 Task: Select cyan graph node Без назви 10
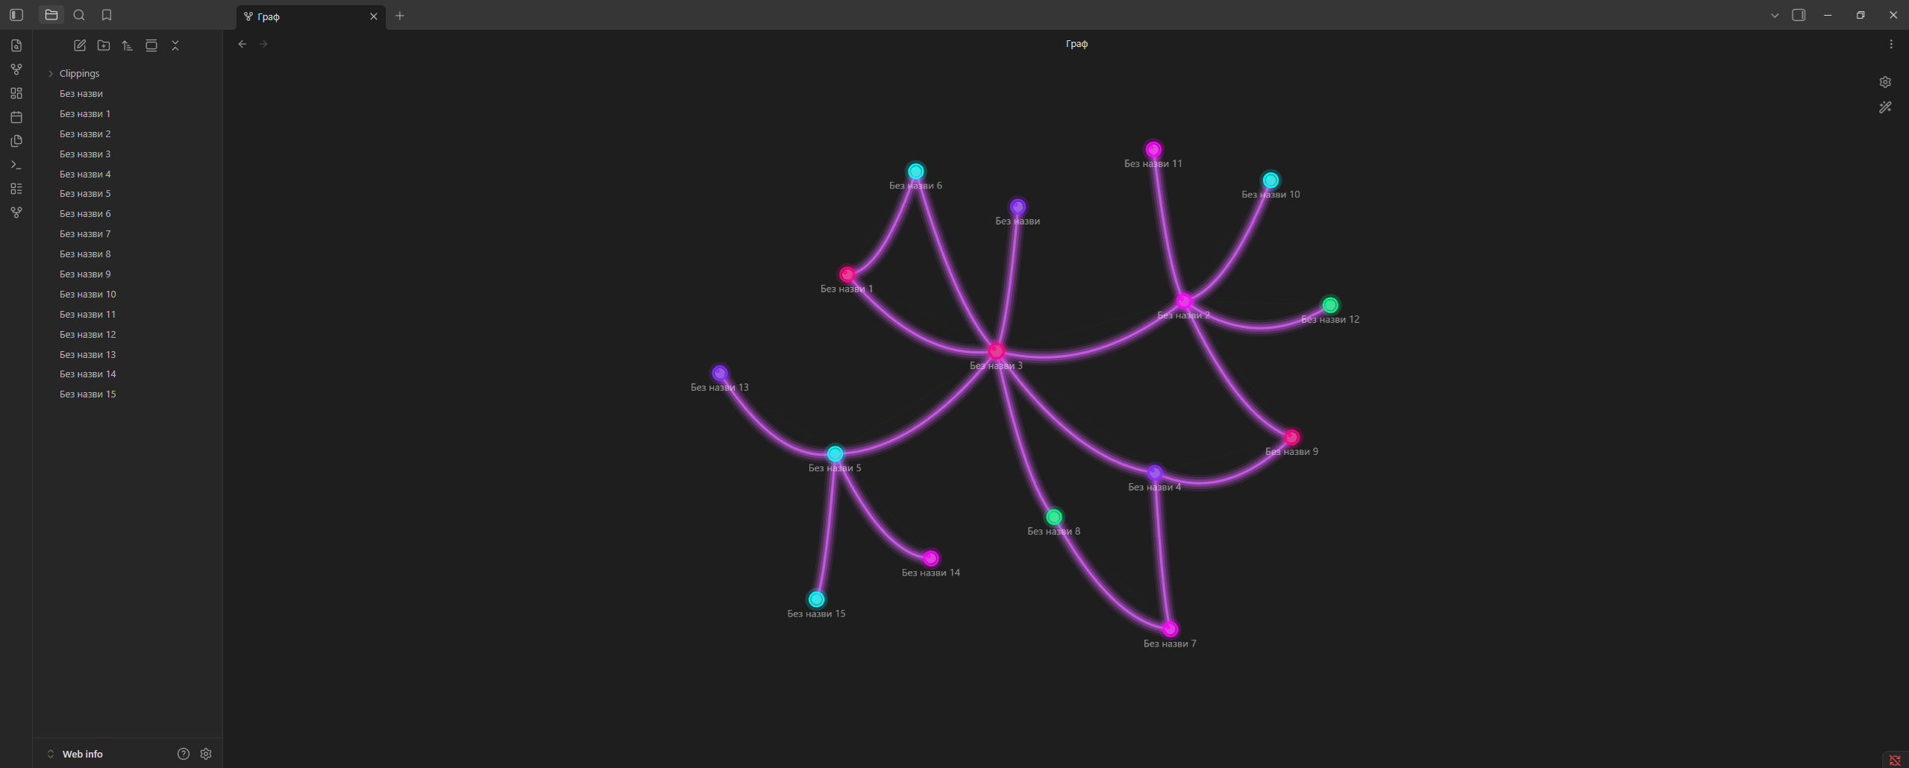[x=1270, y=180]
